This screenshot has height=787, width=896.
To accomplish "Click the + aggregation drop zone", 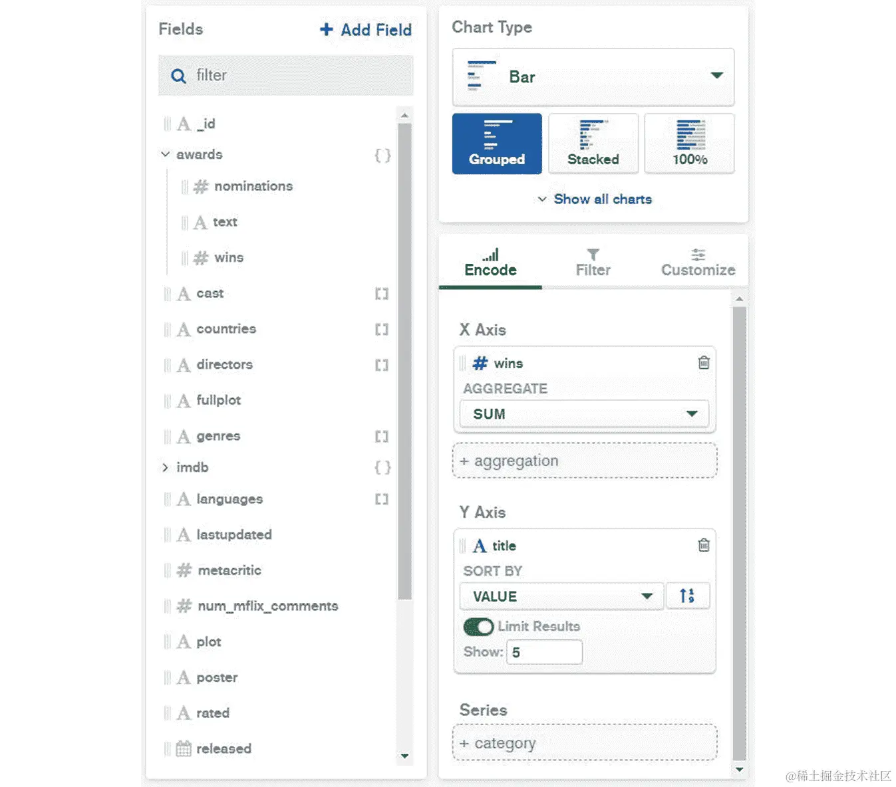I will coord(585,461).
